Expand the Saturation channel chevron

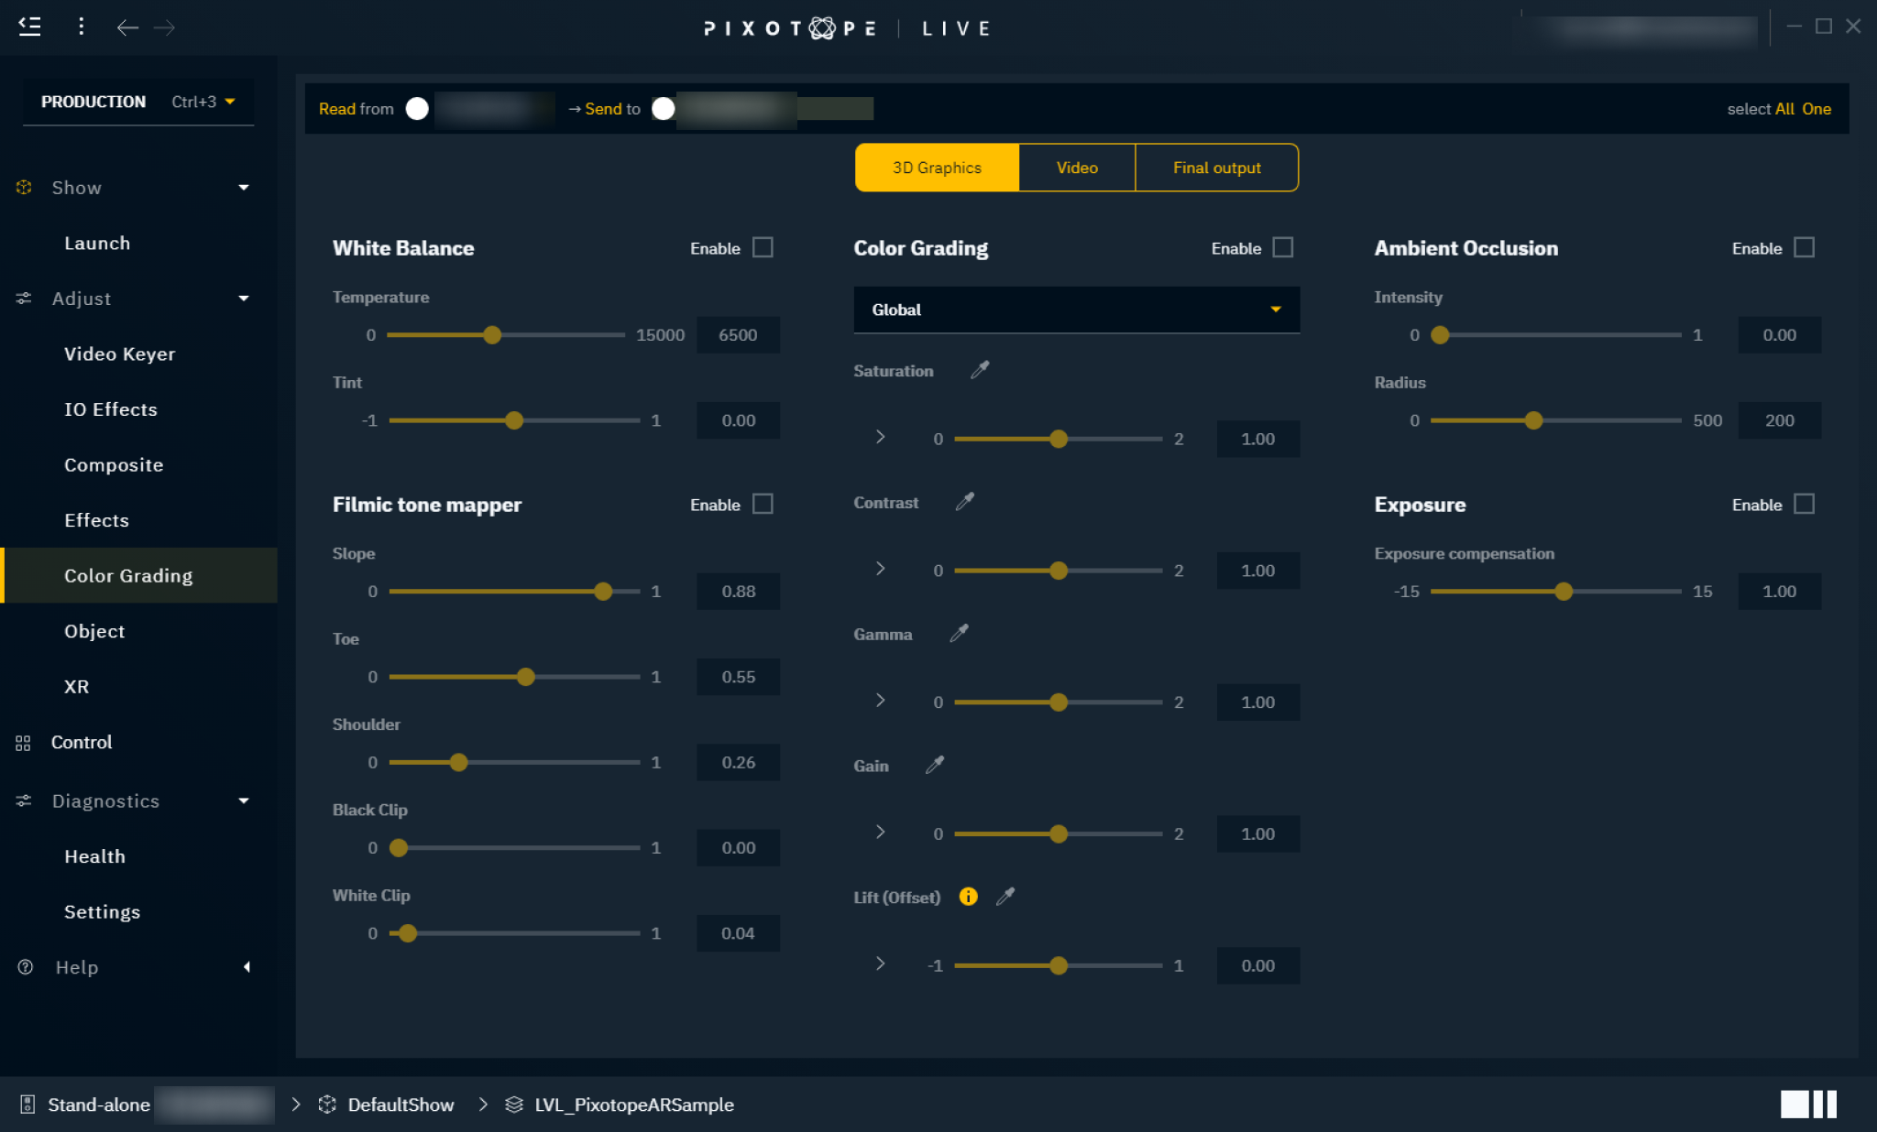(881, 438)
